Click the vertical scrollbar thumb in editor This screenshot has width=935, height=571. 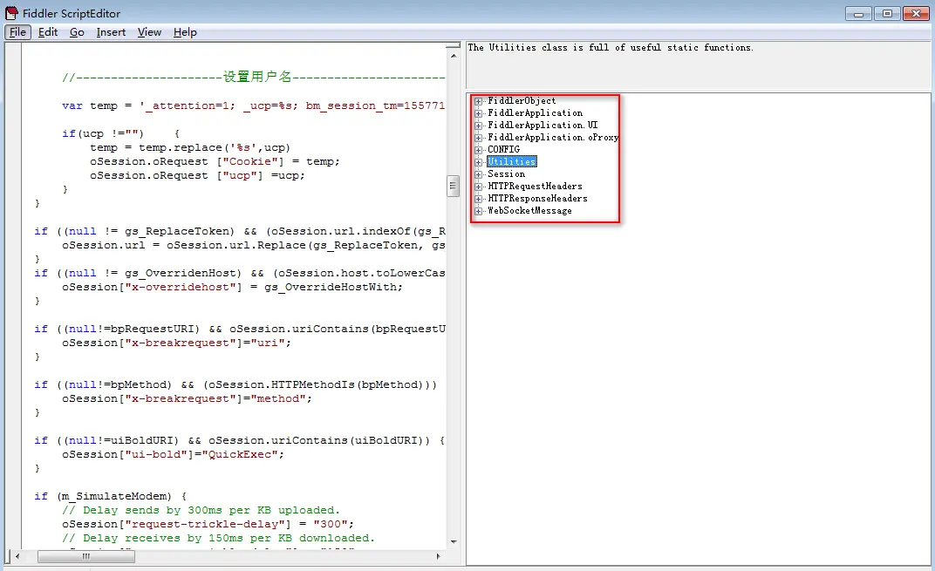tap(454, 186)
